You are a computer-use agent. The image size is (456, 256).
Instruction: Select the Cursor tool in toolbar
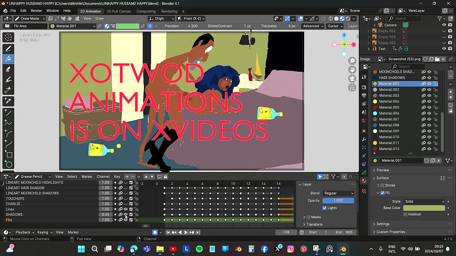[x=9, y=37]
